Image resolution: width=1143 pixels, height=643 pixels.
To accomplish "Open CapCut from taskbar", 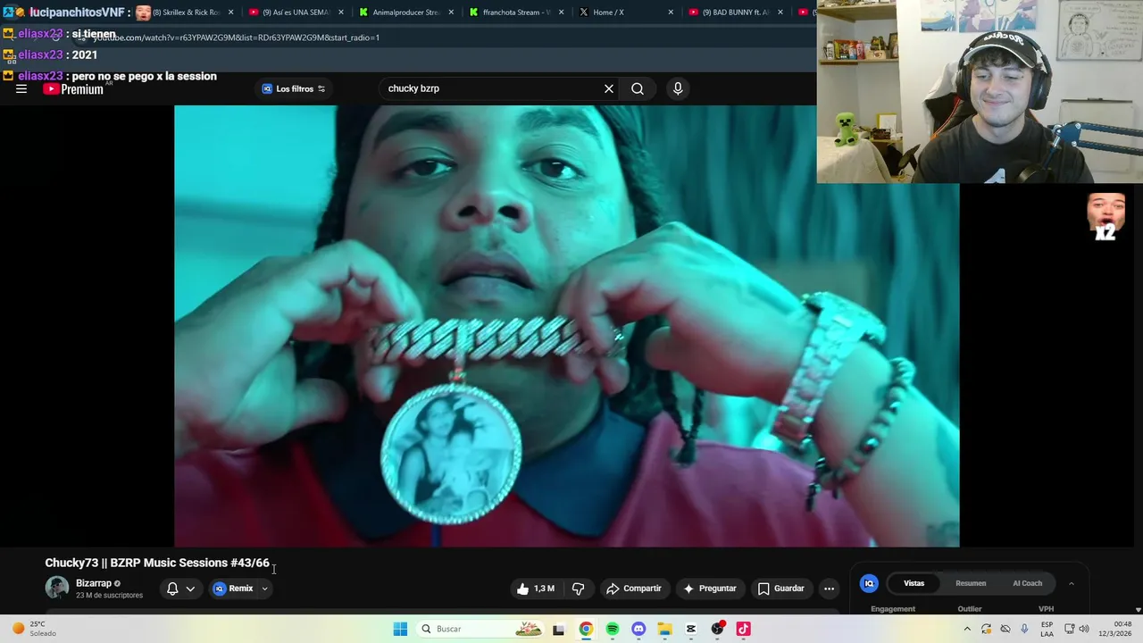I will coord(691,629).
